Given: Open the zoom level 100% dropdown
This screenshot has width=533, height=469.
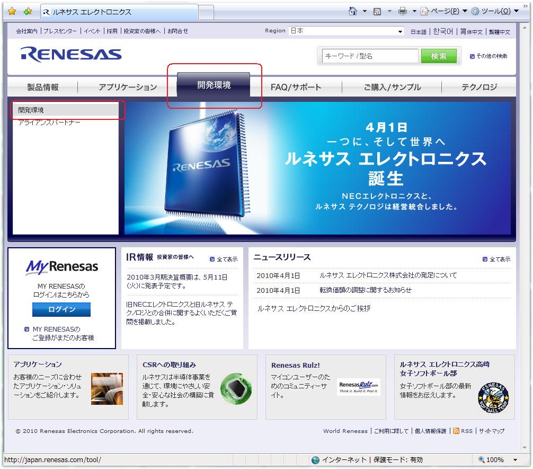Looking at the screenshot, I should 515,460.
